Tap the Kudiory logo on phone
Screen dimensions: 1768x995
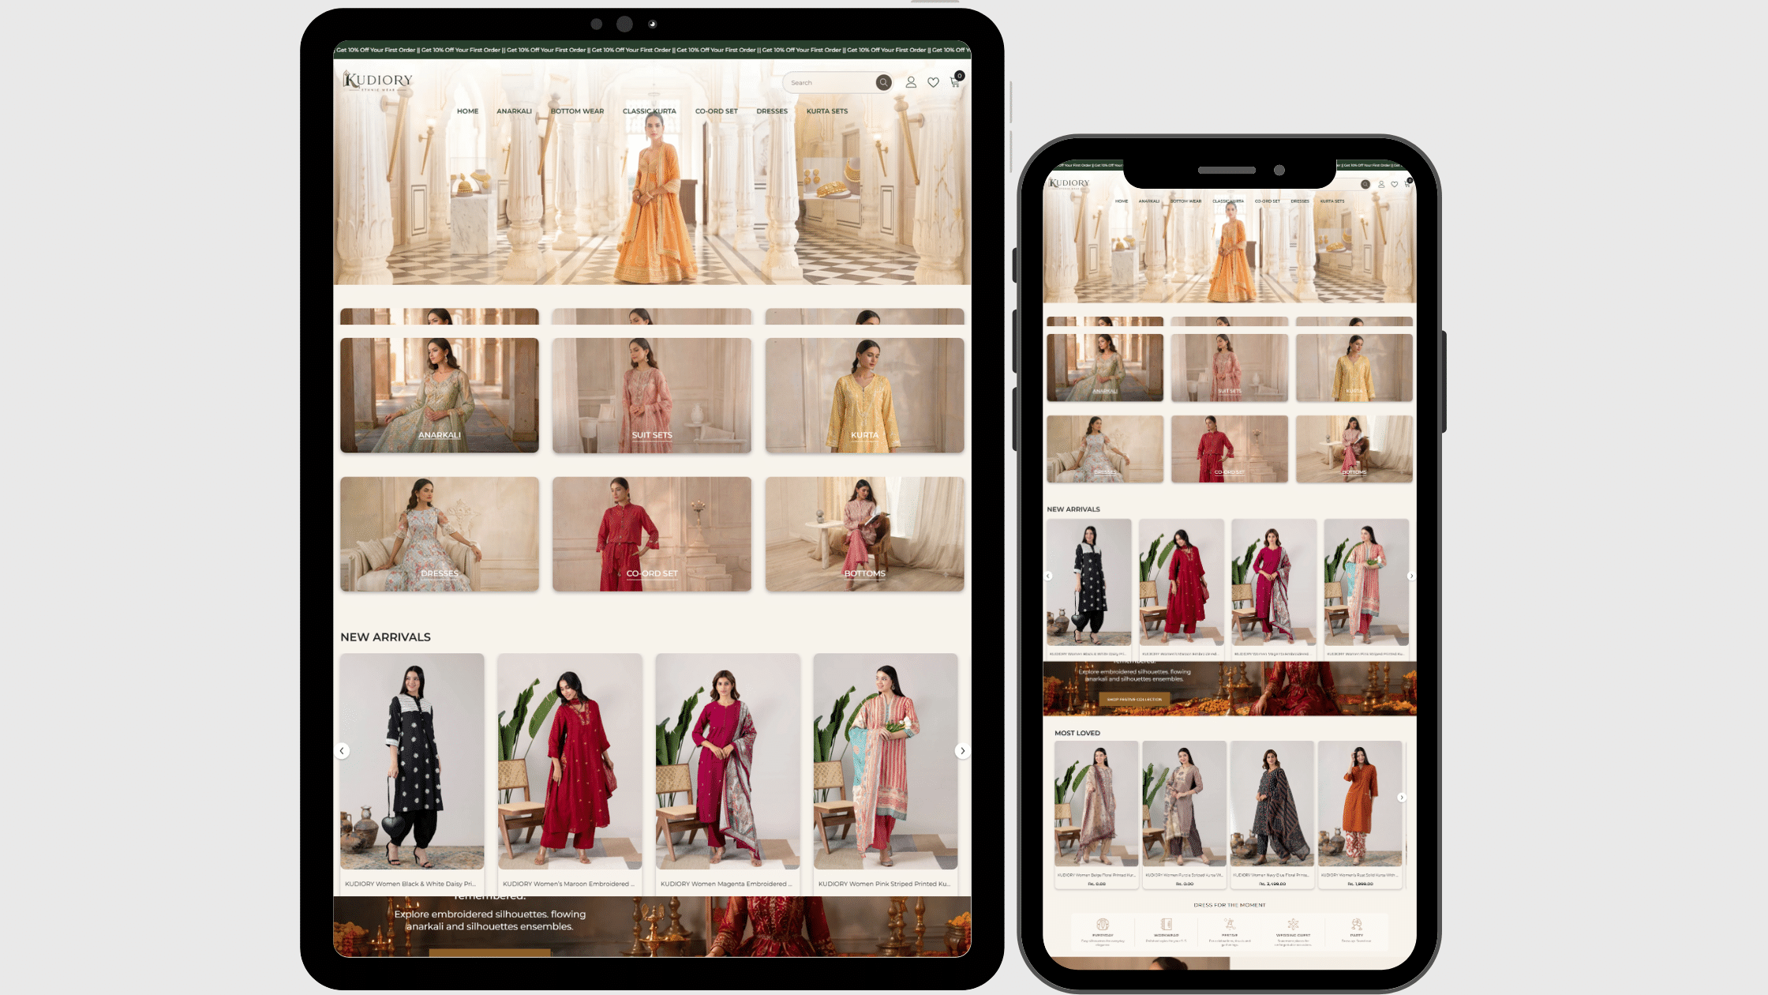click(x=1069, y=184)
